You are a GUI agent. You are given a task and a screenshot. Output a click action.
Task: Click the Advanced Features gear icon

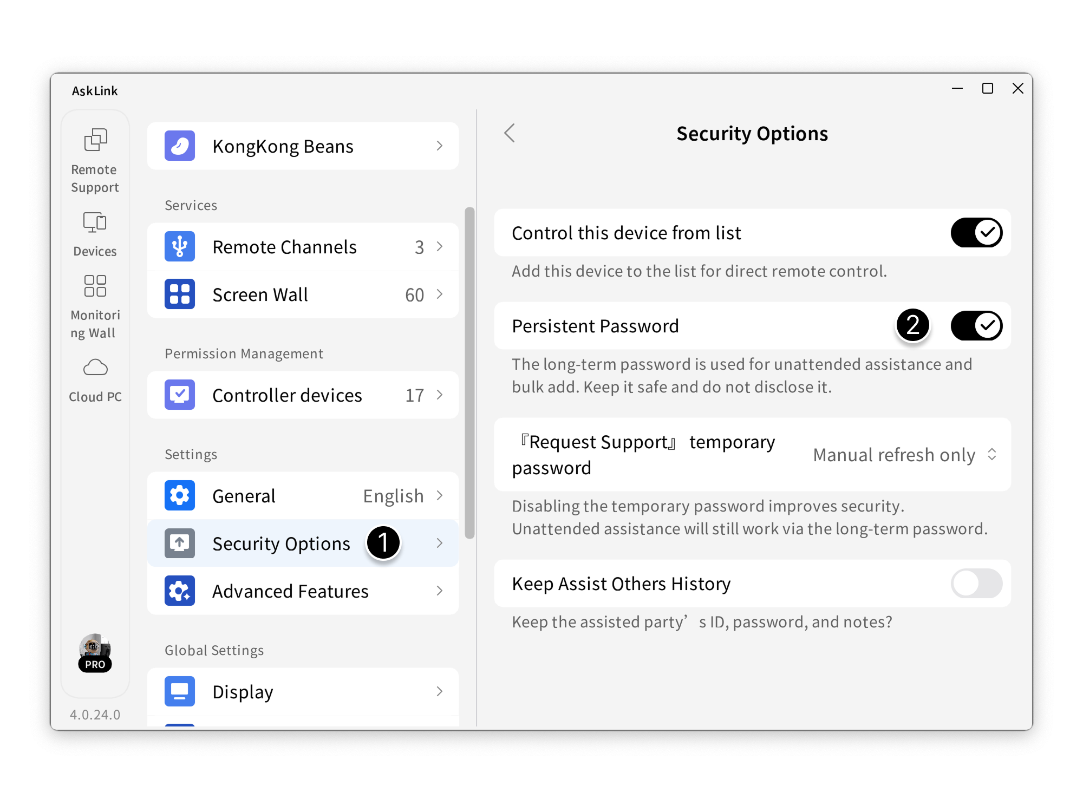180,591
